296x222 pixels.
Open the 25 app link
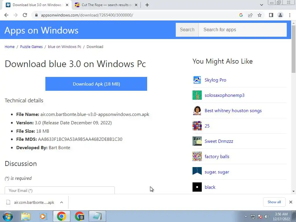[207, 126]
